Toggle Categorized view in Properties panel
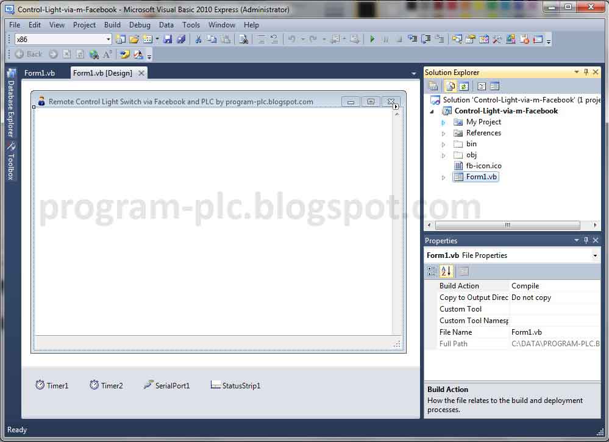609x442 pixels. (x=432, y=271)
